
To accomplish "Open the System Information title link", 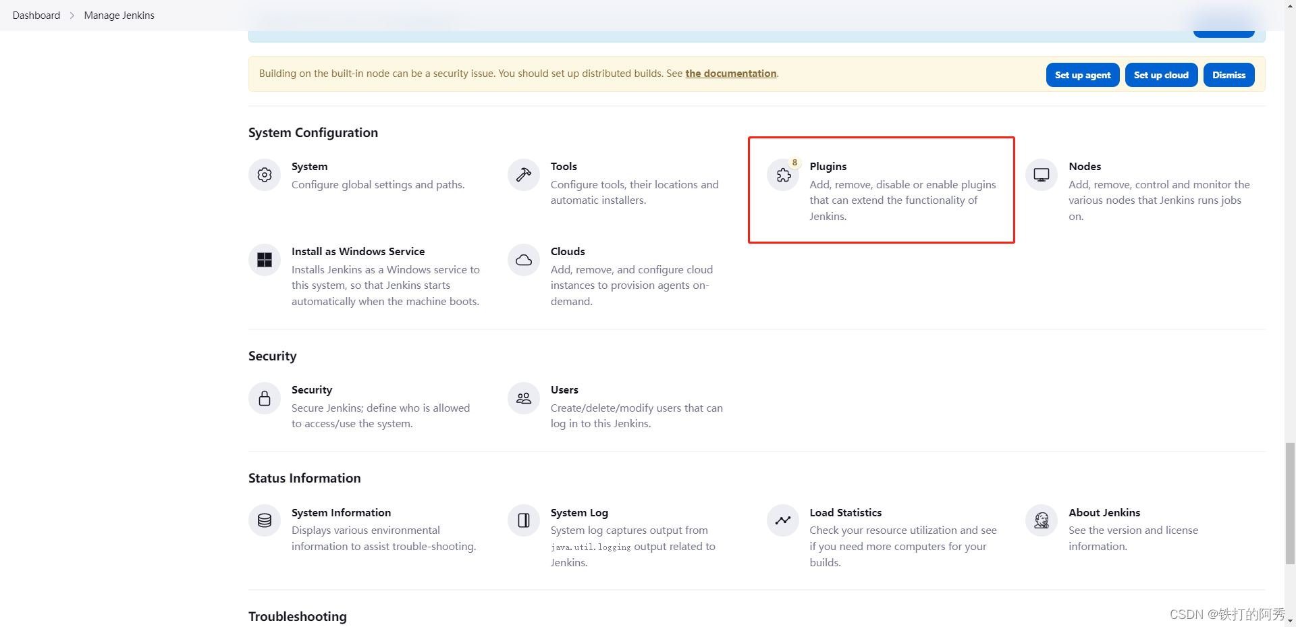I will coord(341,513).
